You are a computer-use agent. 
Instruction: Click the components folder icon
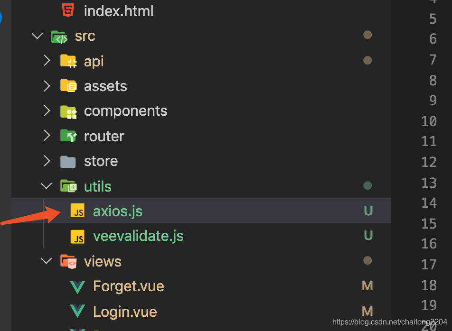67,111
